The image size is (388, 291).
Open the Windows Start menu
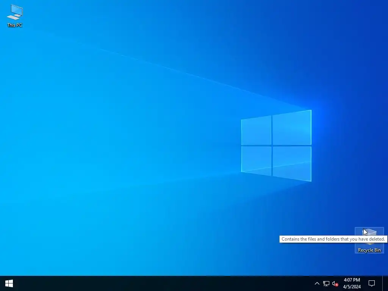pyautogui.click(x=9, y=283)
